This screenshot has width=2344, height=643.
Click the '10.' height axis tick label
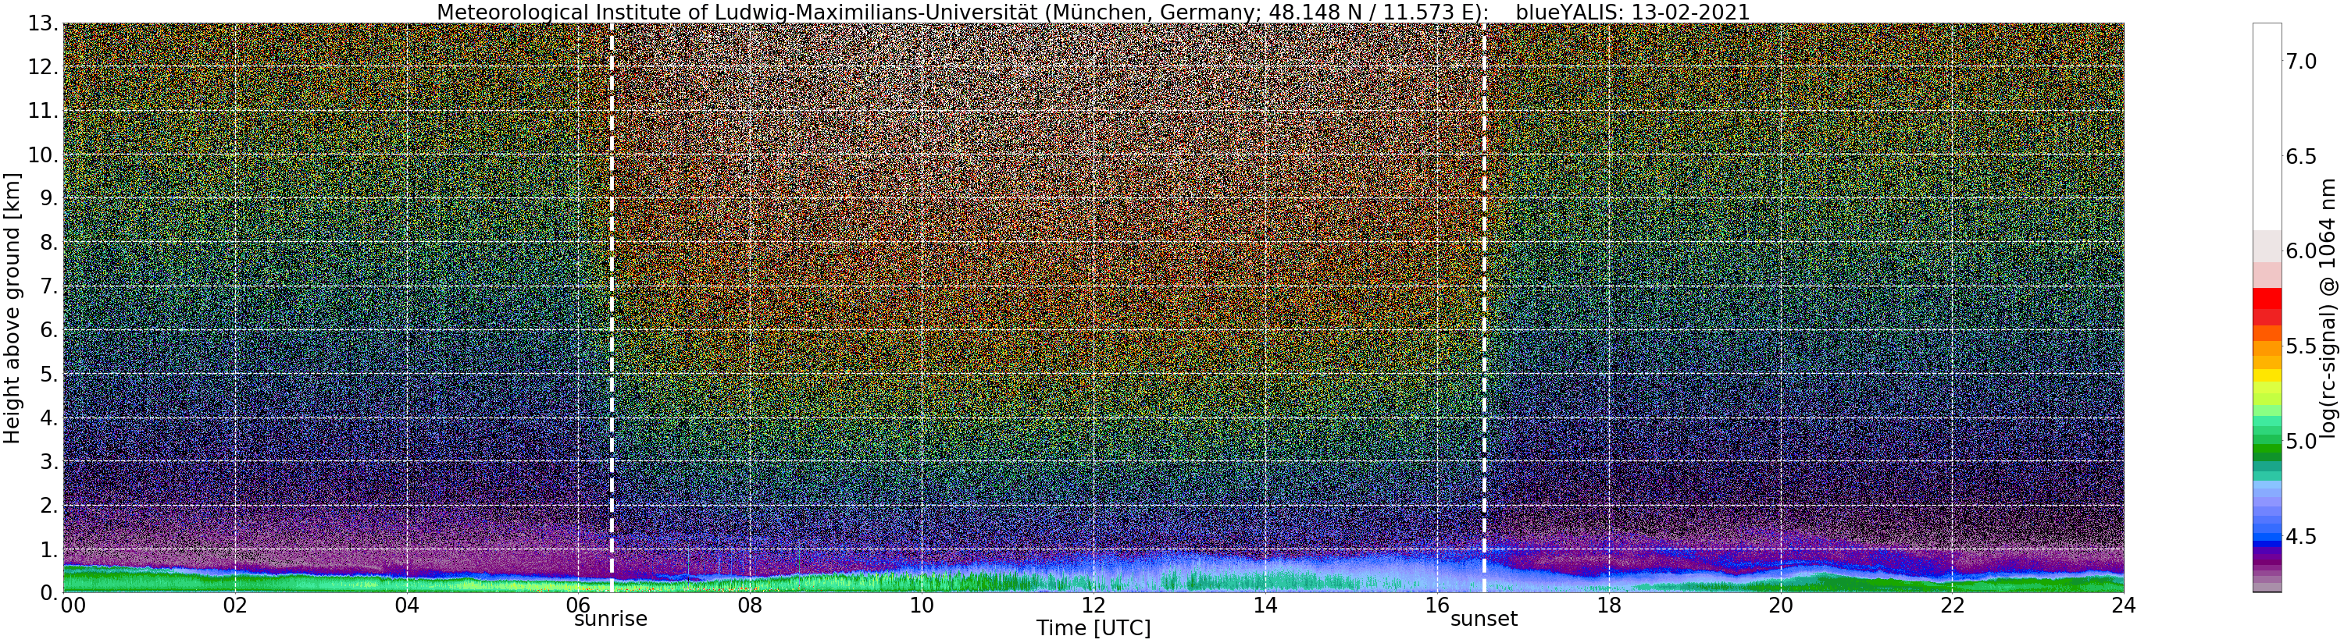[43, 155]
